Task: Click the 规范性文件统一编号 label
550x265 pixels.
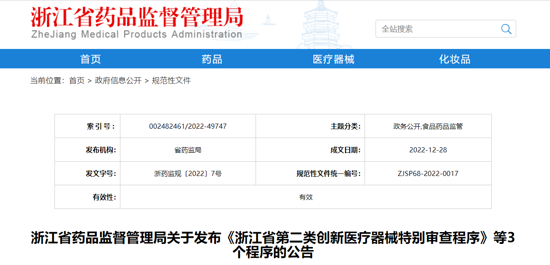Action: (x=328, y=173)
